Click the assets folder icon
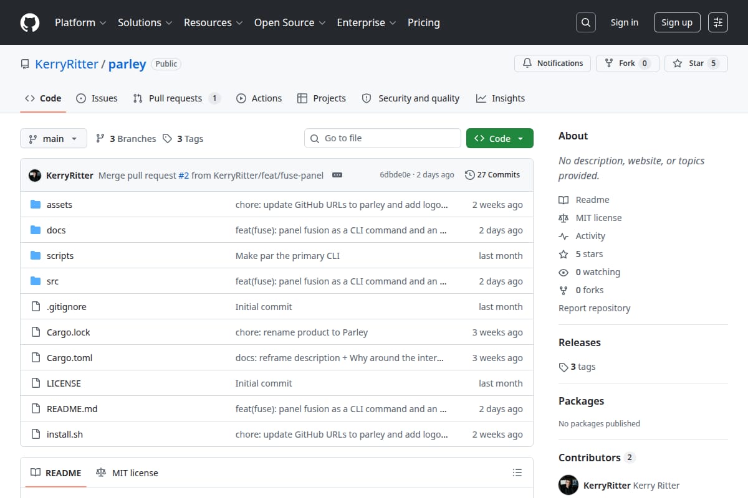Screen dimensions: 748x498 (x=36, y=205)
